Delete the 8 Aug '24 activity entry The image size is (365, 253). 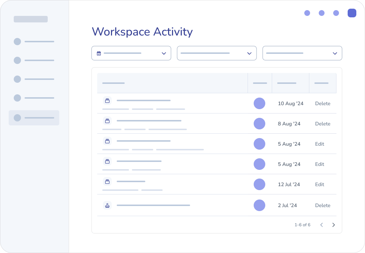pyautogui.click(x=322, y=124)
